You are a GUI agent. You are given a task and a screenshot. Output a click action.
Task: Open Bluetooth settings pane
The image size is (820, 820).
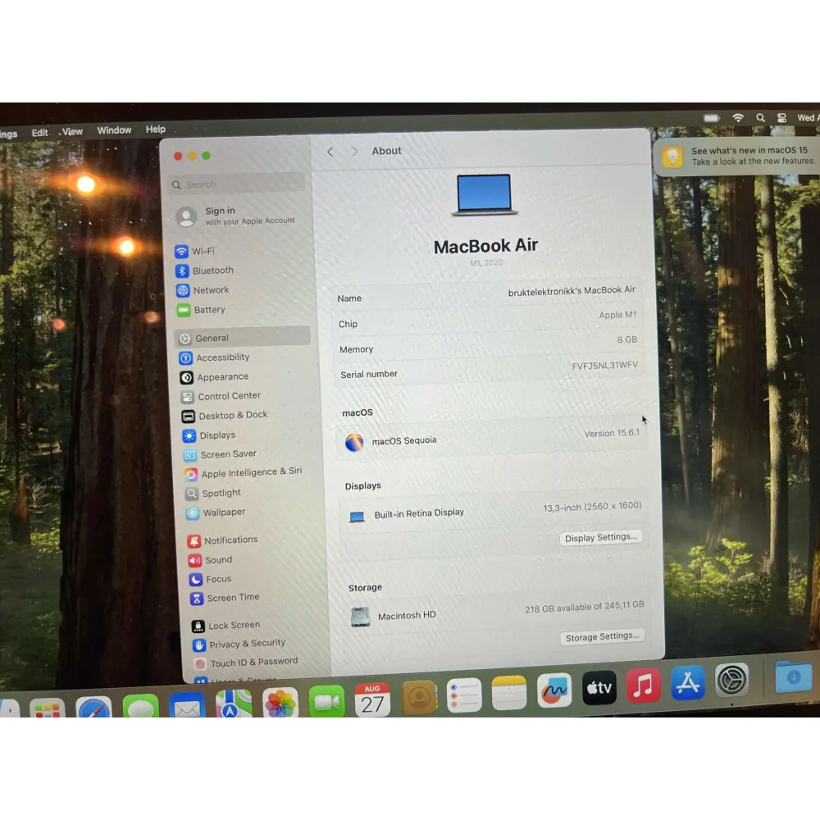[204, 271]
